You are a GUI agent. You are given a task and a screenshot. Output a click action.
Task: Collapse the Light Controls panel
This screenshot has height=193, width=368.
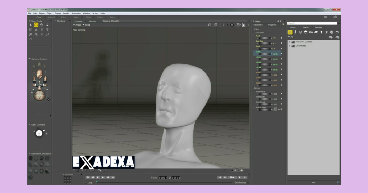(x=29, y=124)
